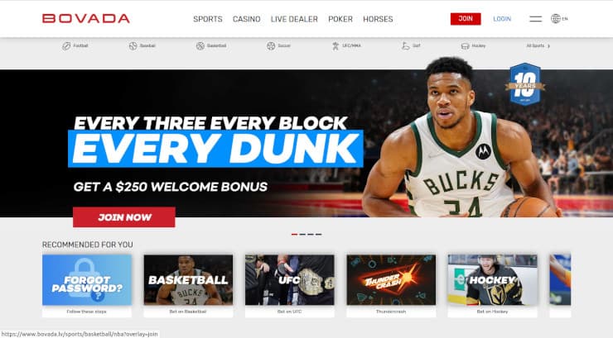This screenshot has width=613, height=338.
Task: Open the Poker menu
Action: tap(340, 19)
